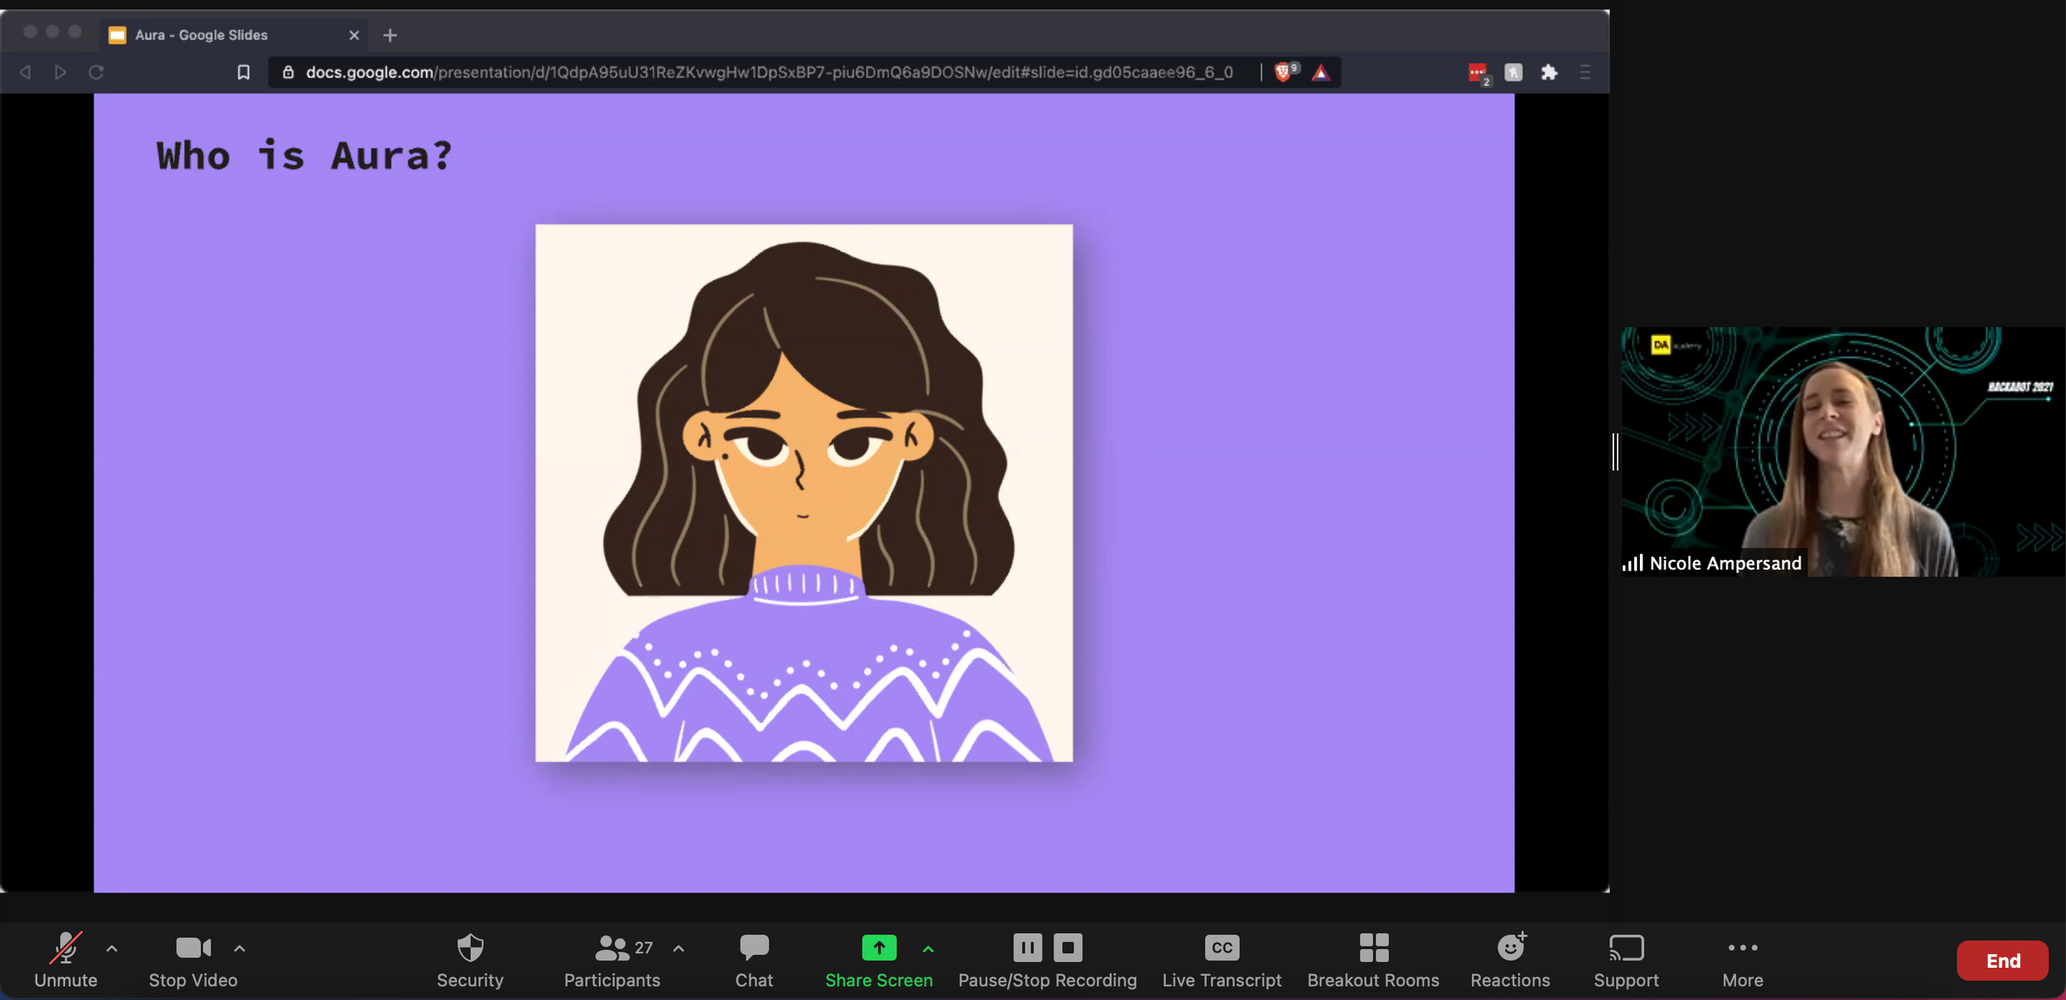Stop the meeting recording
This screenshot has width=2066, height=1000.
click(x=1068, y=948)
